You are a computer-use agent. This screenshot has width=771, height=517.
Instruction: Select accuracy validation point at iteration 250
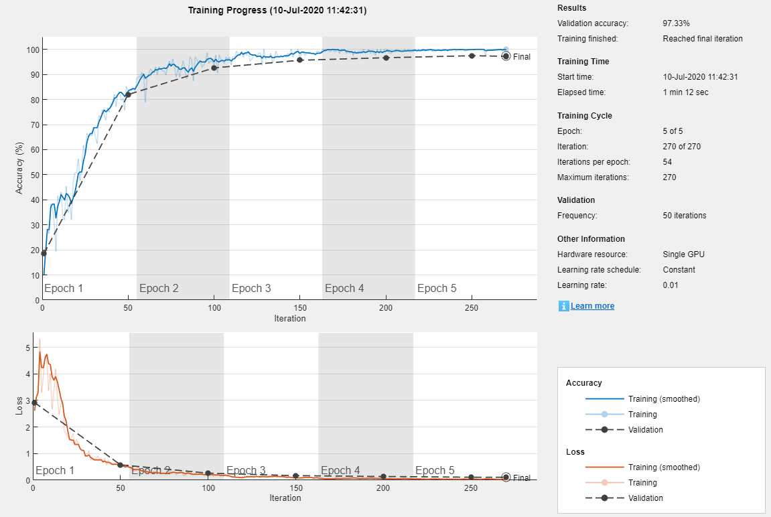472,56
